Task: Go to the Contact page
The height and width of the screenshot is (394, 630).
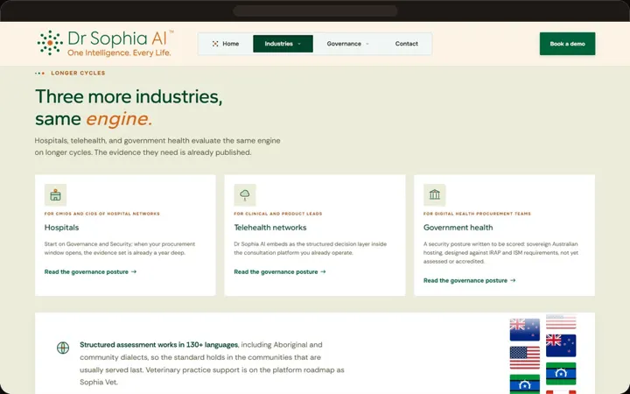Action: 406,44
